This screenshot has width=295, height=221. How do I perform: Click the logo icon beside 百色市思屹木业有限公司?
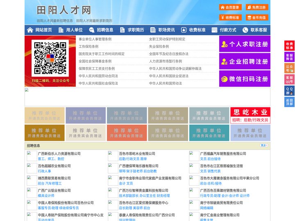tap(113, 156)
